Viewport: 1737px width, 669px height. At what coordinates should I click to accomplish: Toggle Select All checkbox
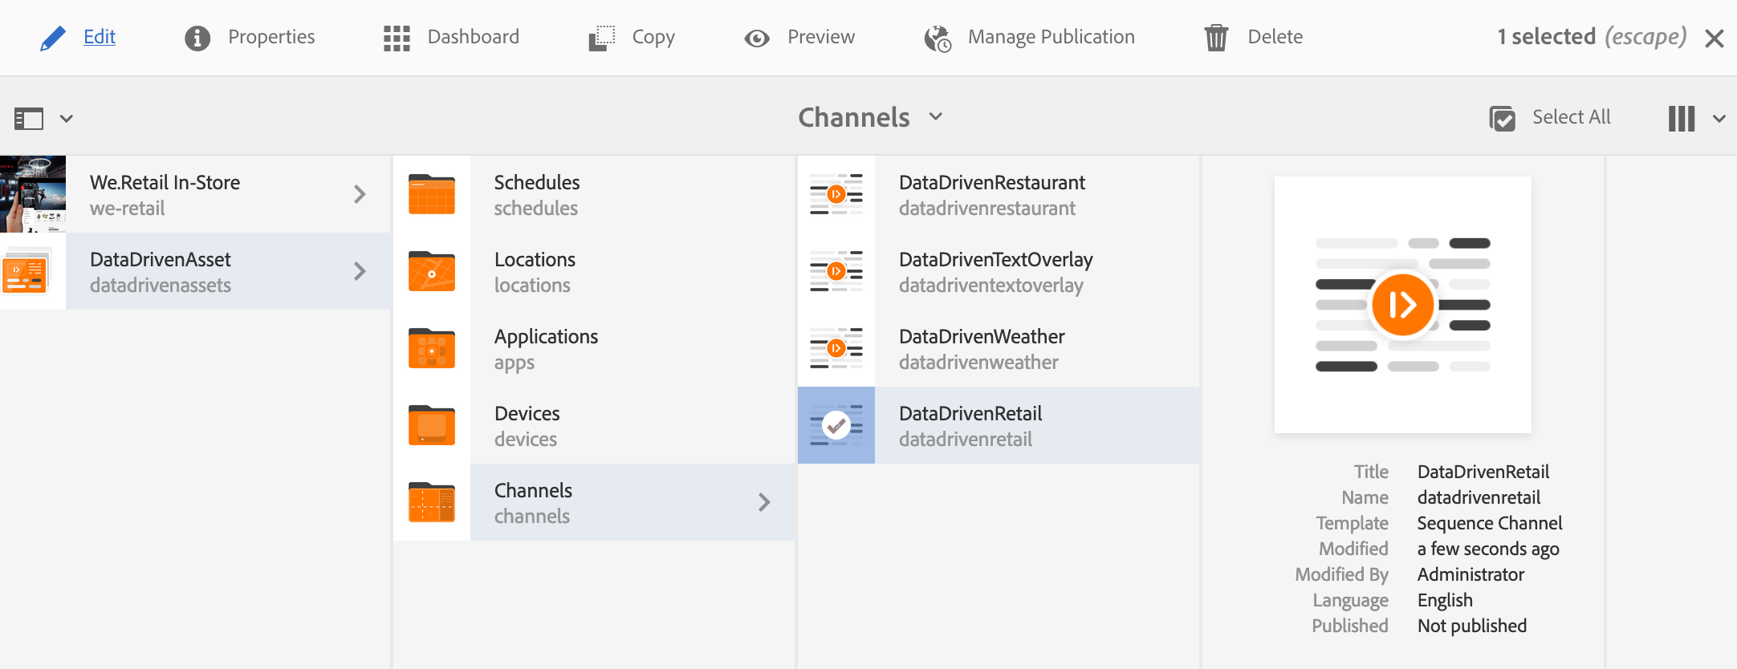click(x=1502, y=118)
